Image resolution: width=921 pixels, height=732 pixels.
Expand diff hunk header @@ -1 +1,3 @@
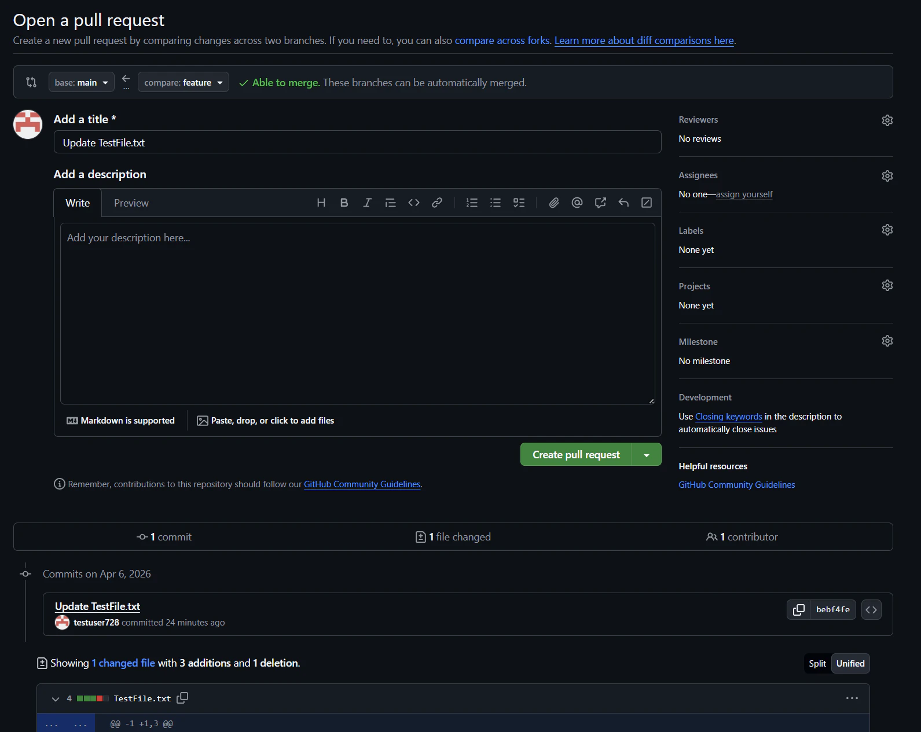click(x=66, y=724)
